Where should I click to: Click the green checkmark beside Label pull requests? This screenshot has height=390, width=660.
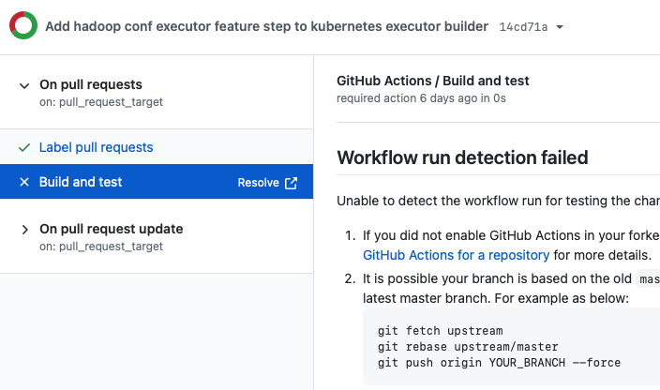click(24, 148)
